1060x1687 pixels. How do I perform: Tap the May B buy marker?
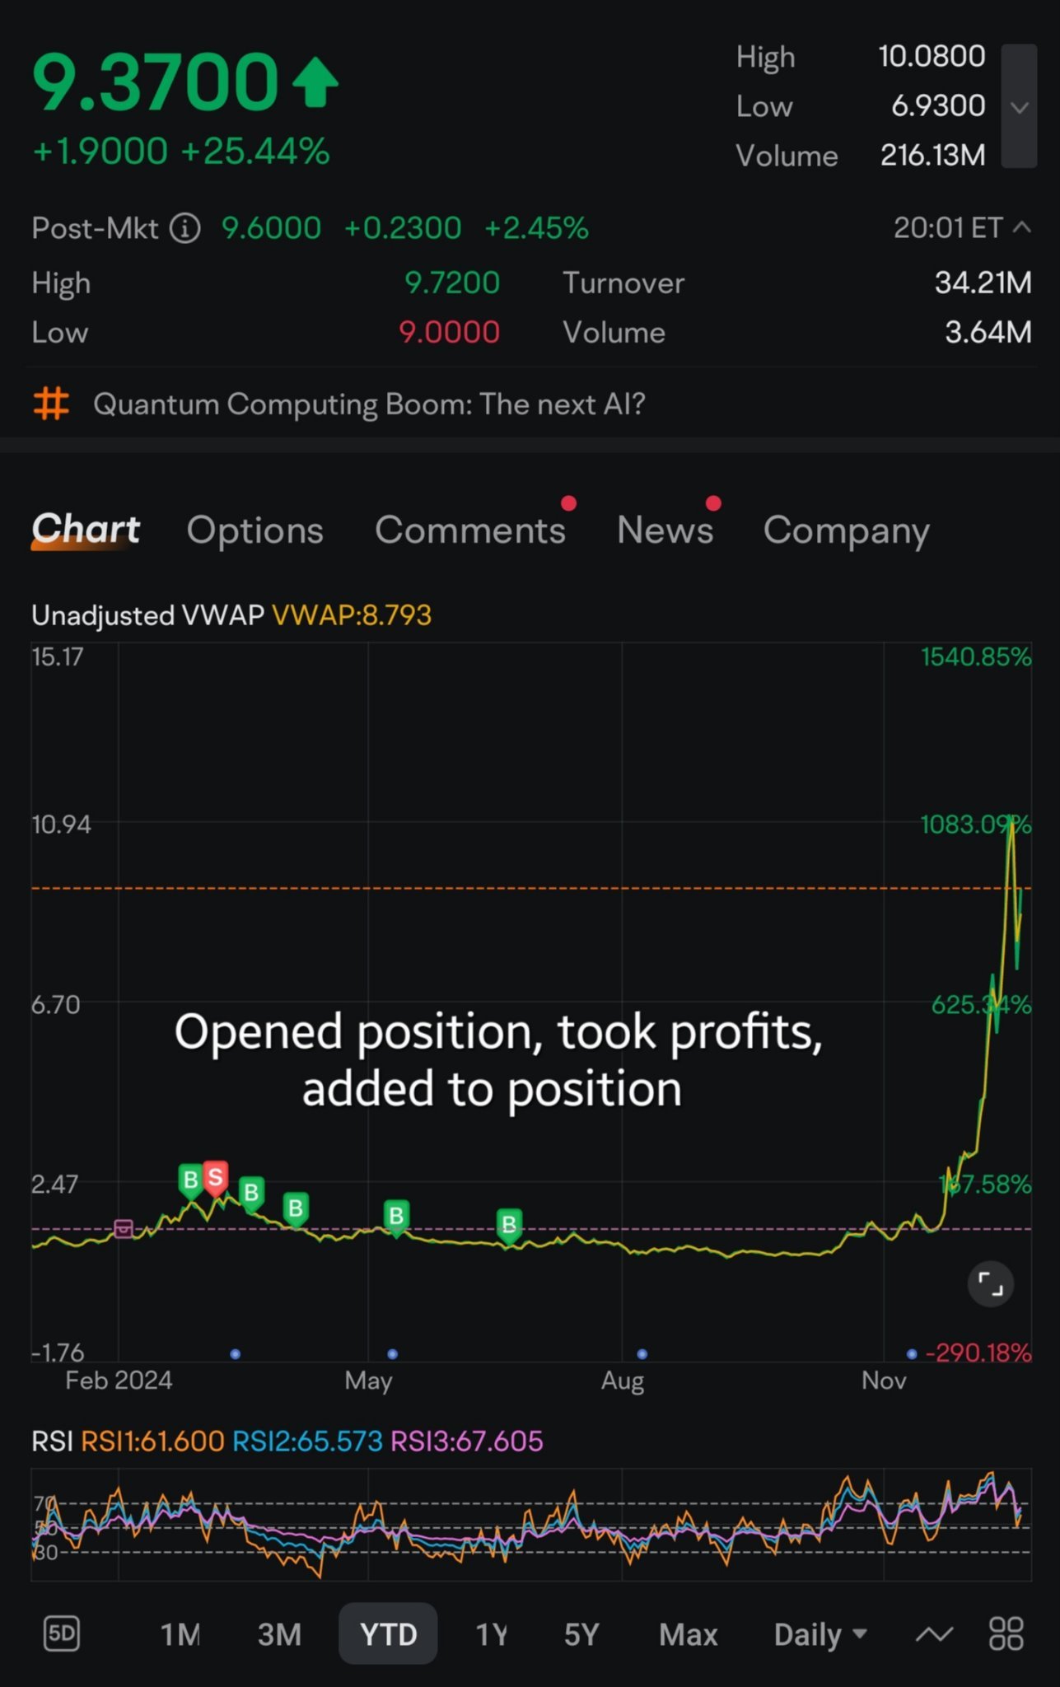pos(396,1217)
